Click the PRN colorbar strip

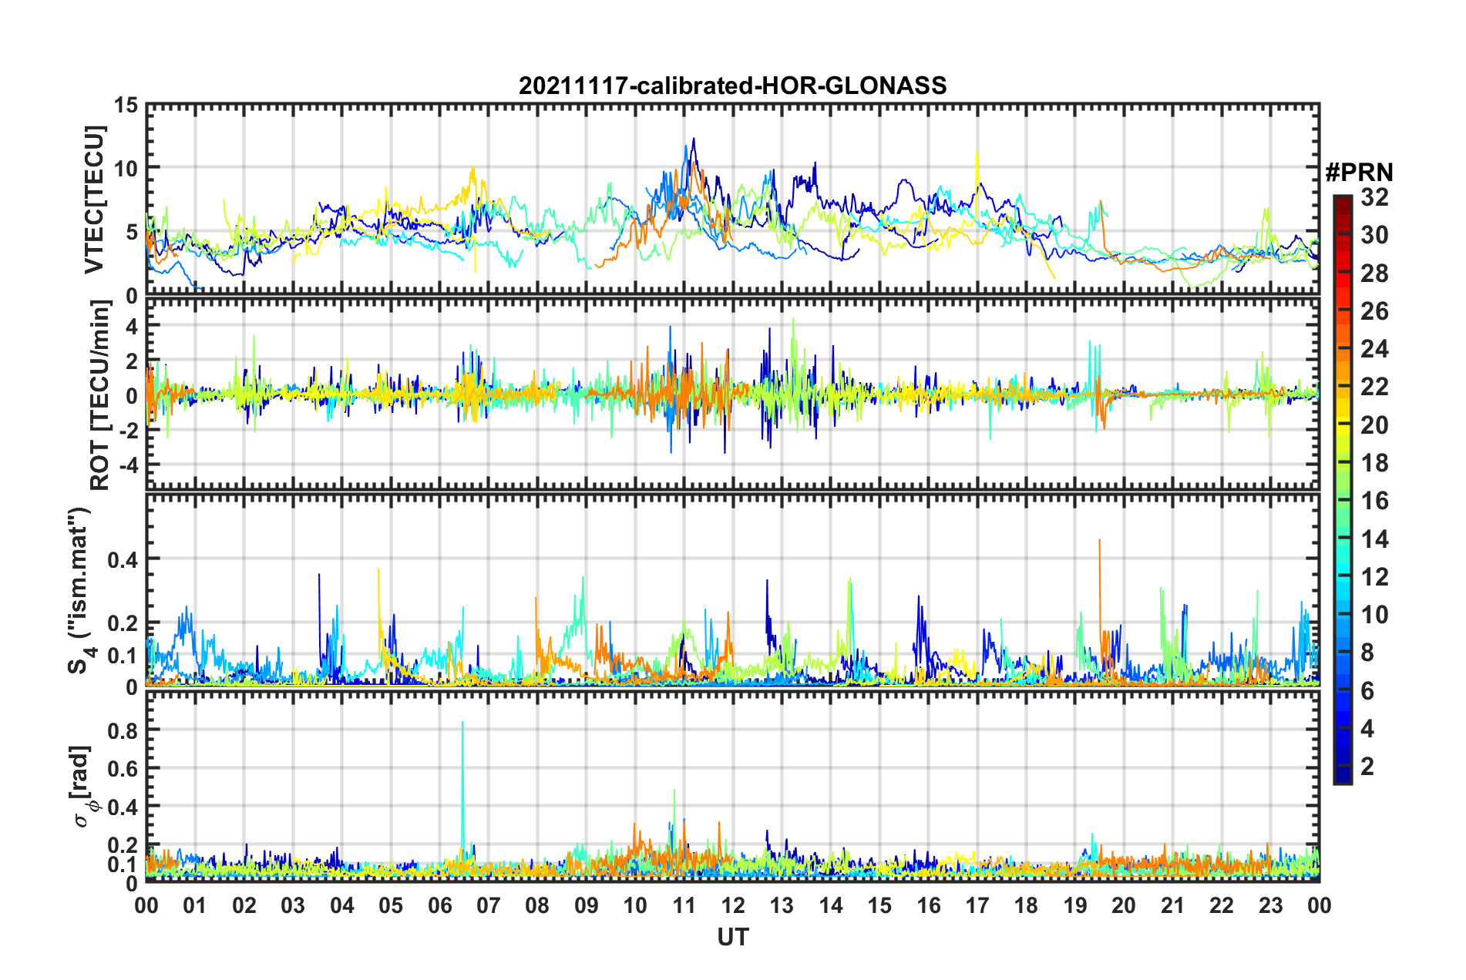(x=1342, y=489)
